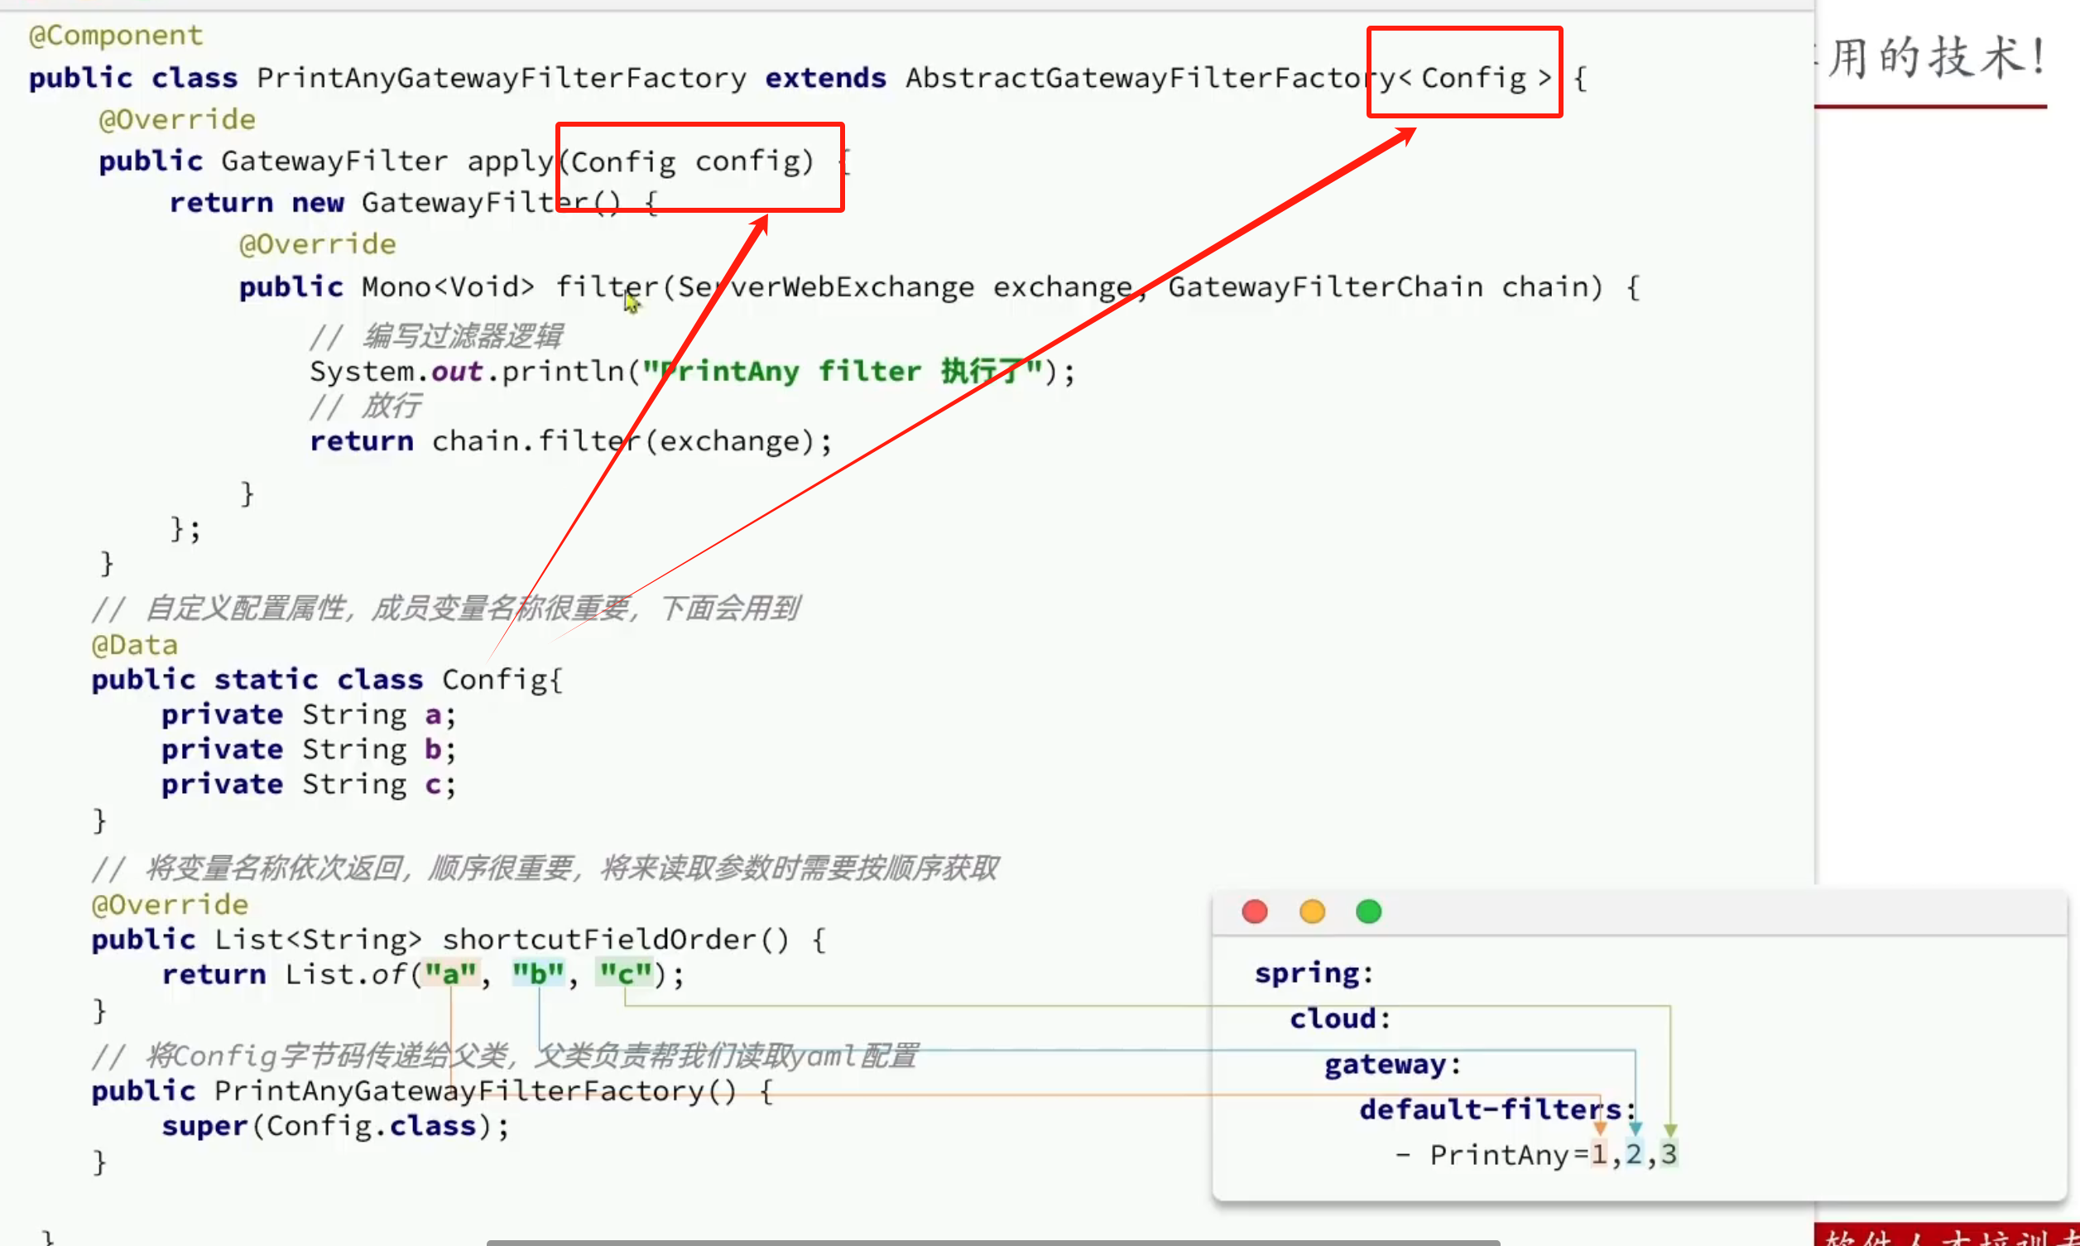Screen dimensions: 2080x1246
Task: Click the highlighted "b" string in List.of
Action: click(538, 974)
